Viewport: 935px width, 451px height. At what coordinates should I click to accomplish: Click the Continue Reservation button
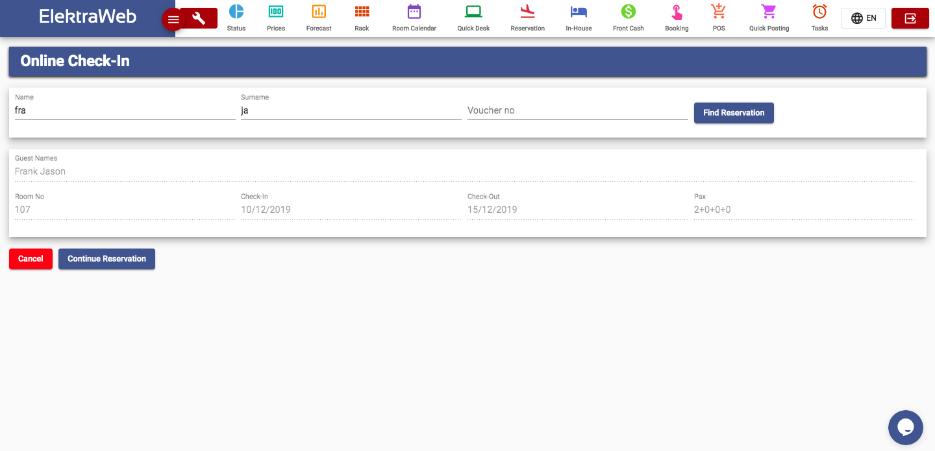click(106, 259)
